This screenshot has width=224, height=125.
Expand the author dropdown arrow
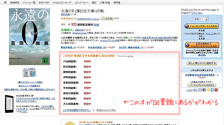click(x=72, y=14)
